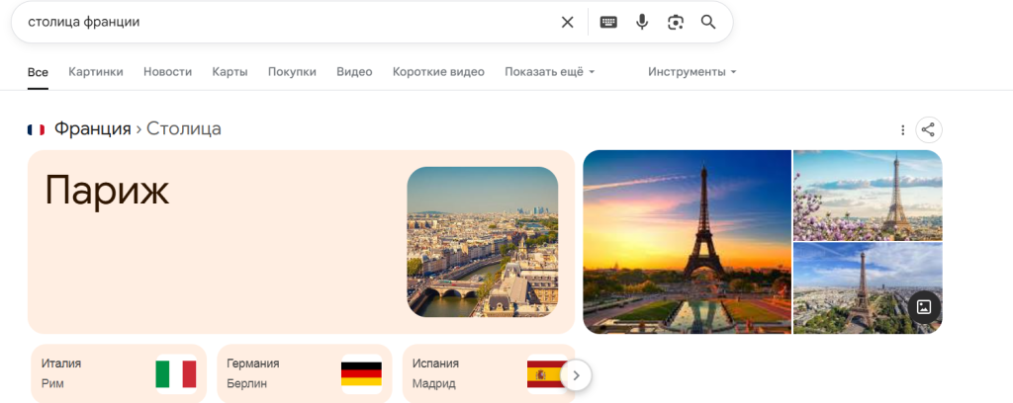
Task: Click the 'Париж' answer heading
Action: tap(107, 191)
